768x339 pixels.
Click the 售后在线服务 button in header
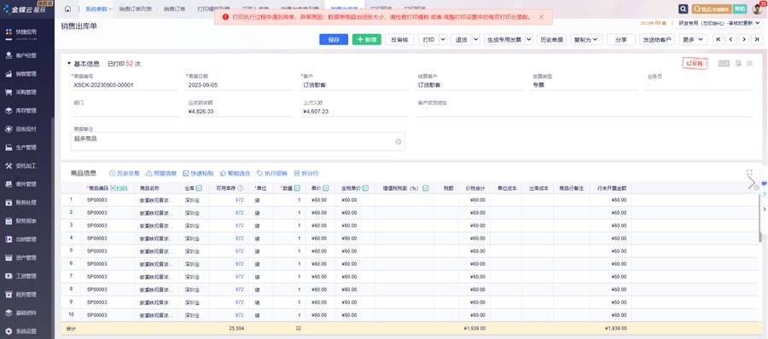[712, 9]
